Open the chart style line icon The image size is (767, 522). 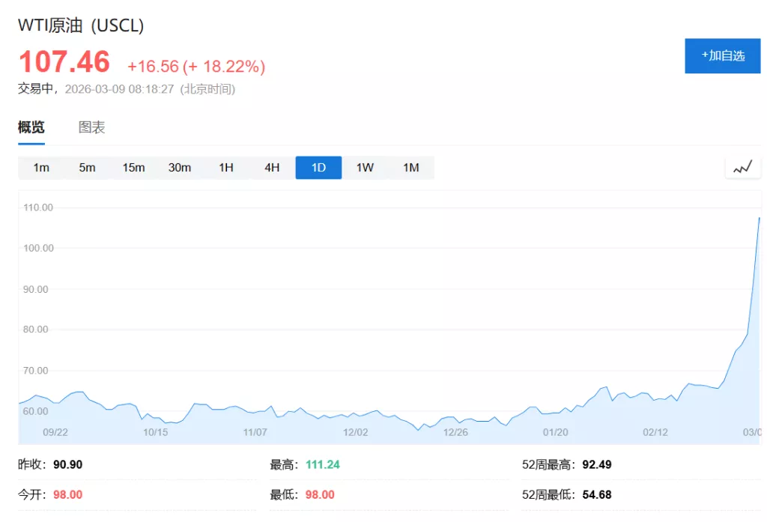pos(742,168)
